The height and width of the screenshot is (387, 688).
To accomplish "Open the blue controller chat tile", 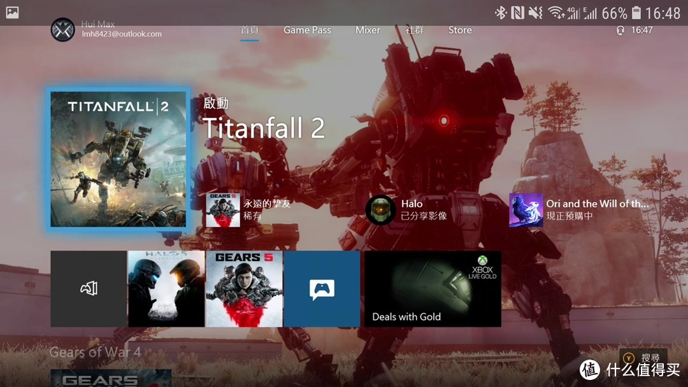I will click(322, 288).
